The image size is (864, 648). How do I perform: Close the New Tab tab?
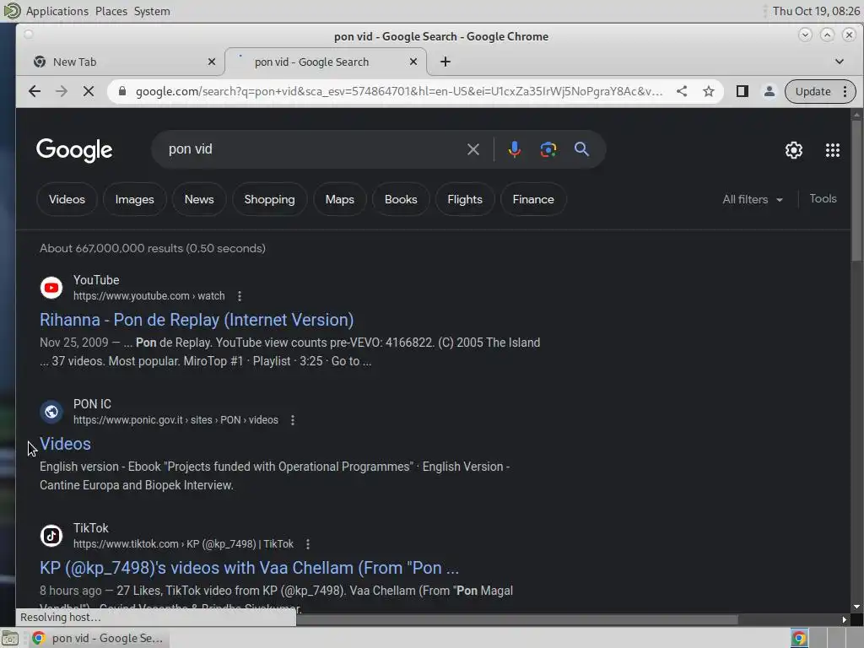tap(212, 62)
